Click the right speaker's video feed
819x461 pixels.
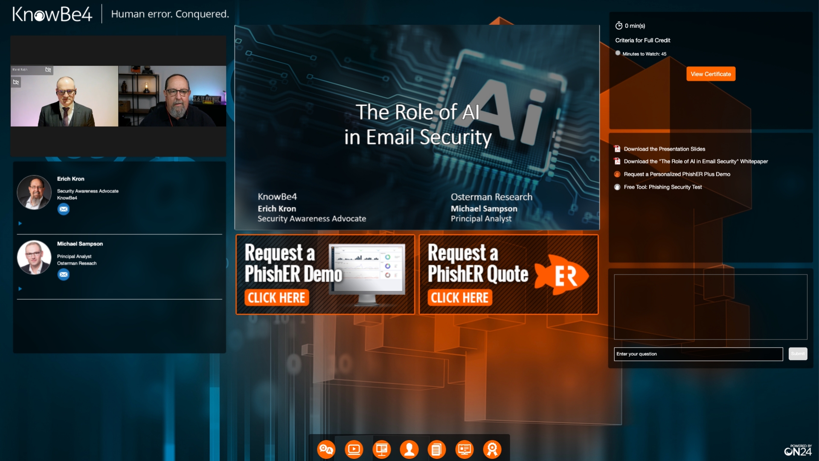pos(172,96)
